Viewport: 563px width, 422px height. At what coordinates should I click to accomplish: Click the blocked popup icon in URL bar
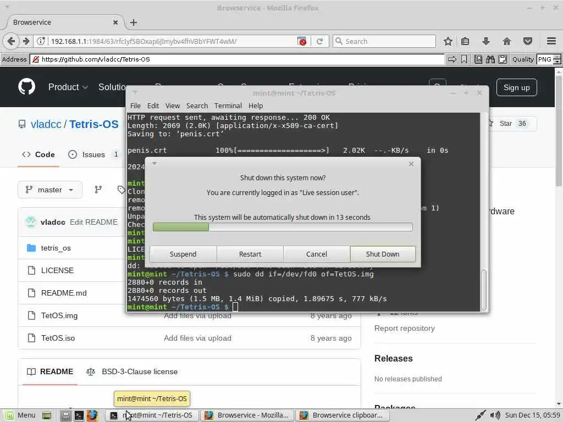[x=302, y=41]
